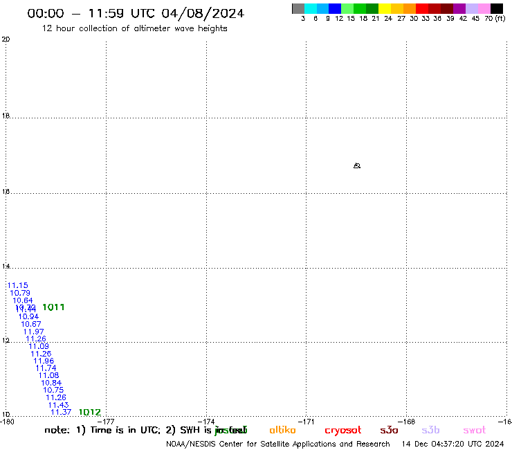Click the -180 longitude axis label
The width and height of the screenshot is (512, 450).
click(7, 422)
